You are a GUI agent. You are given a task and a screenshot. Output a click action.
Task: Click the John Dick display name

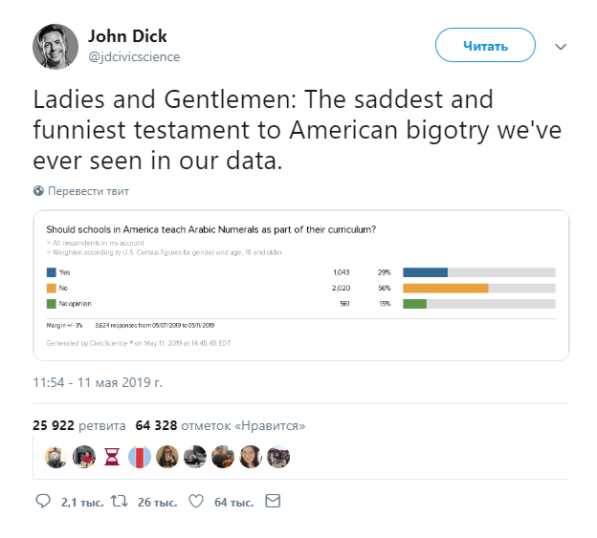[x=127, y=36]
